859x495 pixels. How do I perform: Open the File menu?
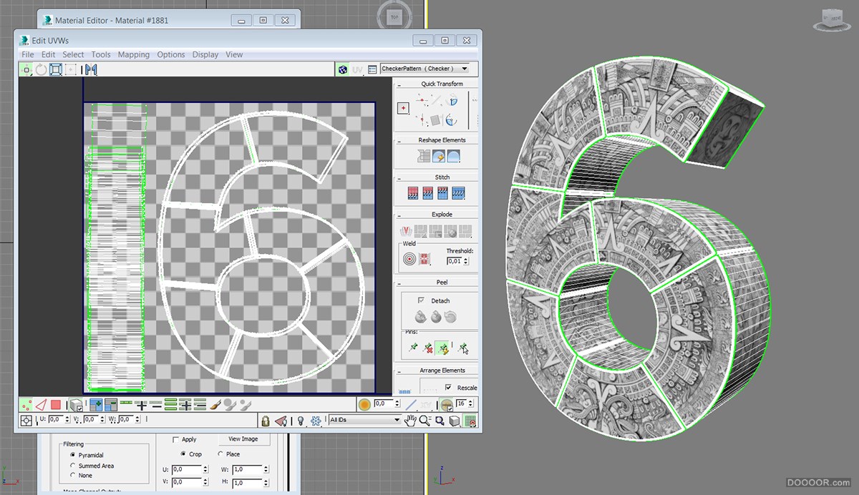[x=27, y=54]
